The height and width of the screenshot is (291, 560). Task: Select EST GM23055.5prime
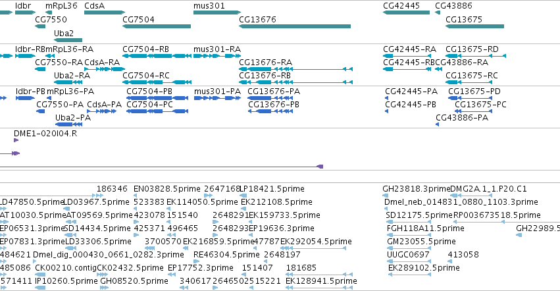point(409,248)
